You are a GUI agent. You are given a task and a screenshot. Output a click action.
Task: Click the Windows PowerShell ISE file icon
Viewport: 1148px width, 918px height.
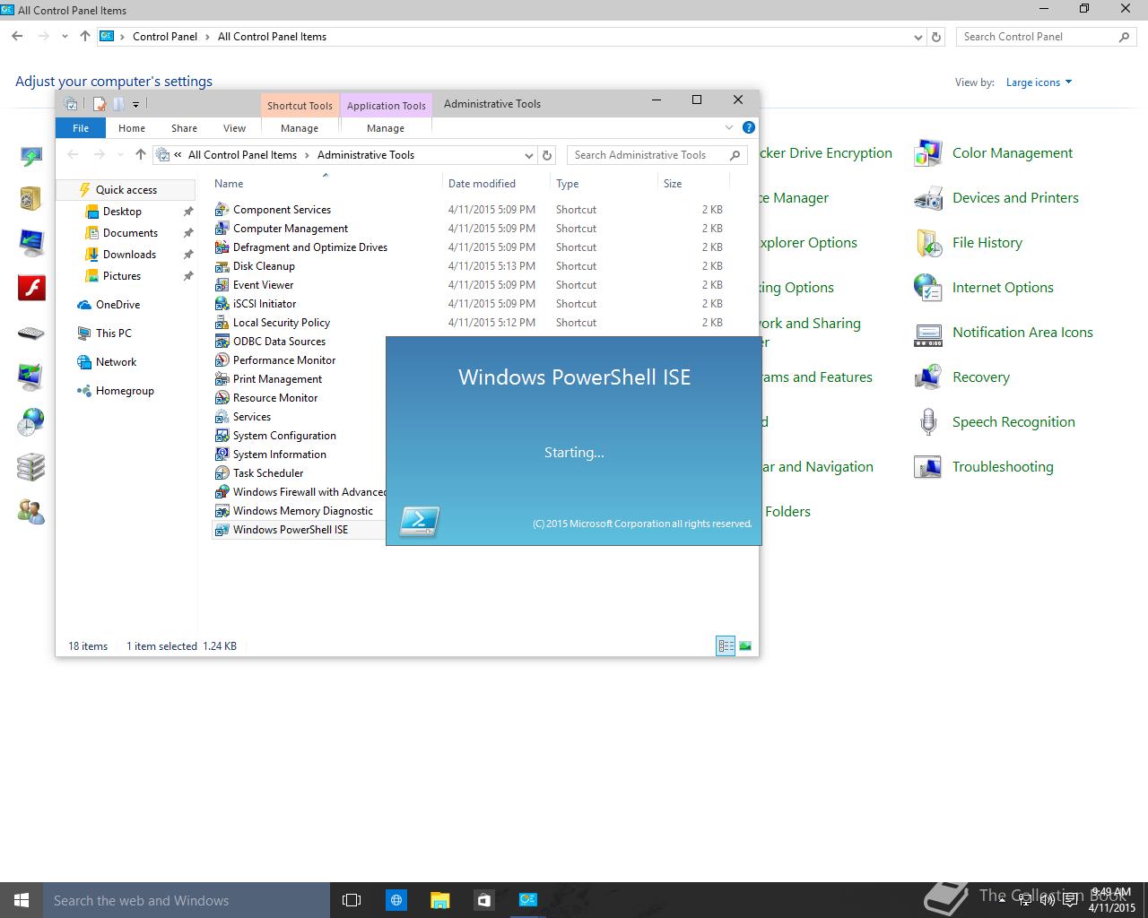(x=222, y=530)
